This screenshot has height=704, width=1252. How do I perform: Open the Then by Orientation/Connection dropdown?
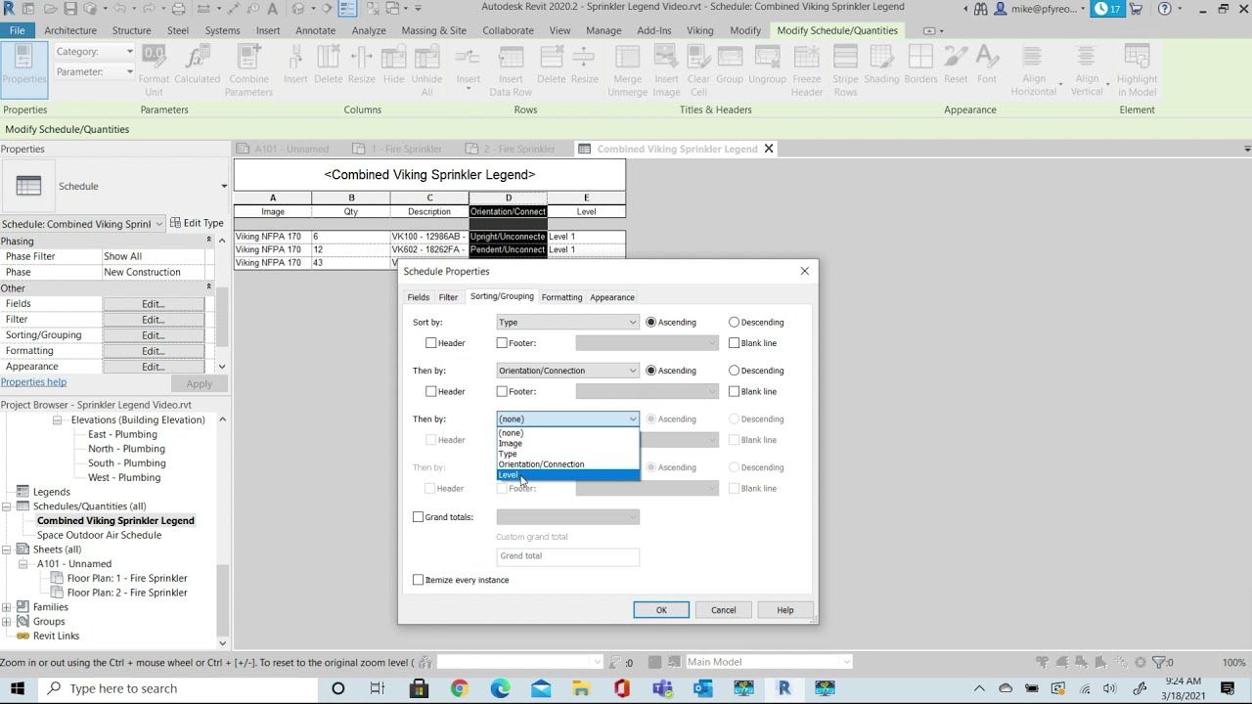click(x=567, y=371)
